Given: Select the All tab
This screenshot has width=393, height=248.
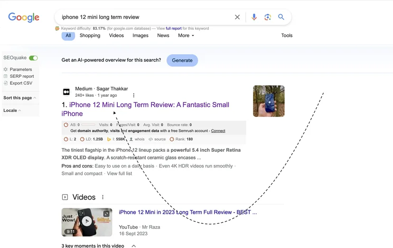Looking at the screenshot, I should (68, 36).
